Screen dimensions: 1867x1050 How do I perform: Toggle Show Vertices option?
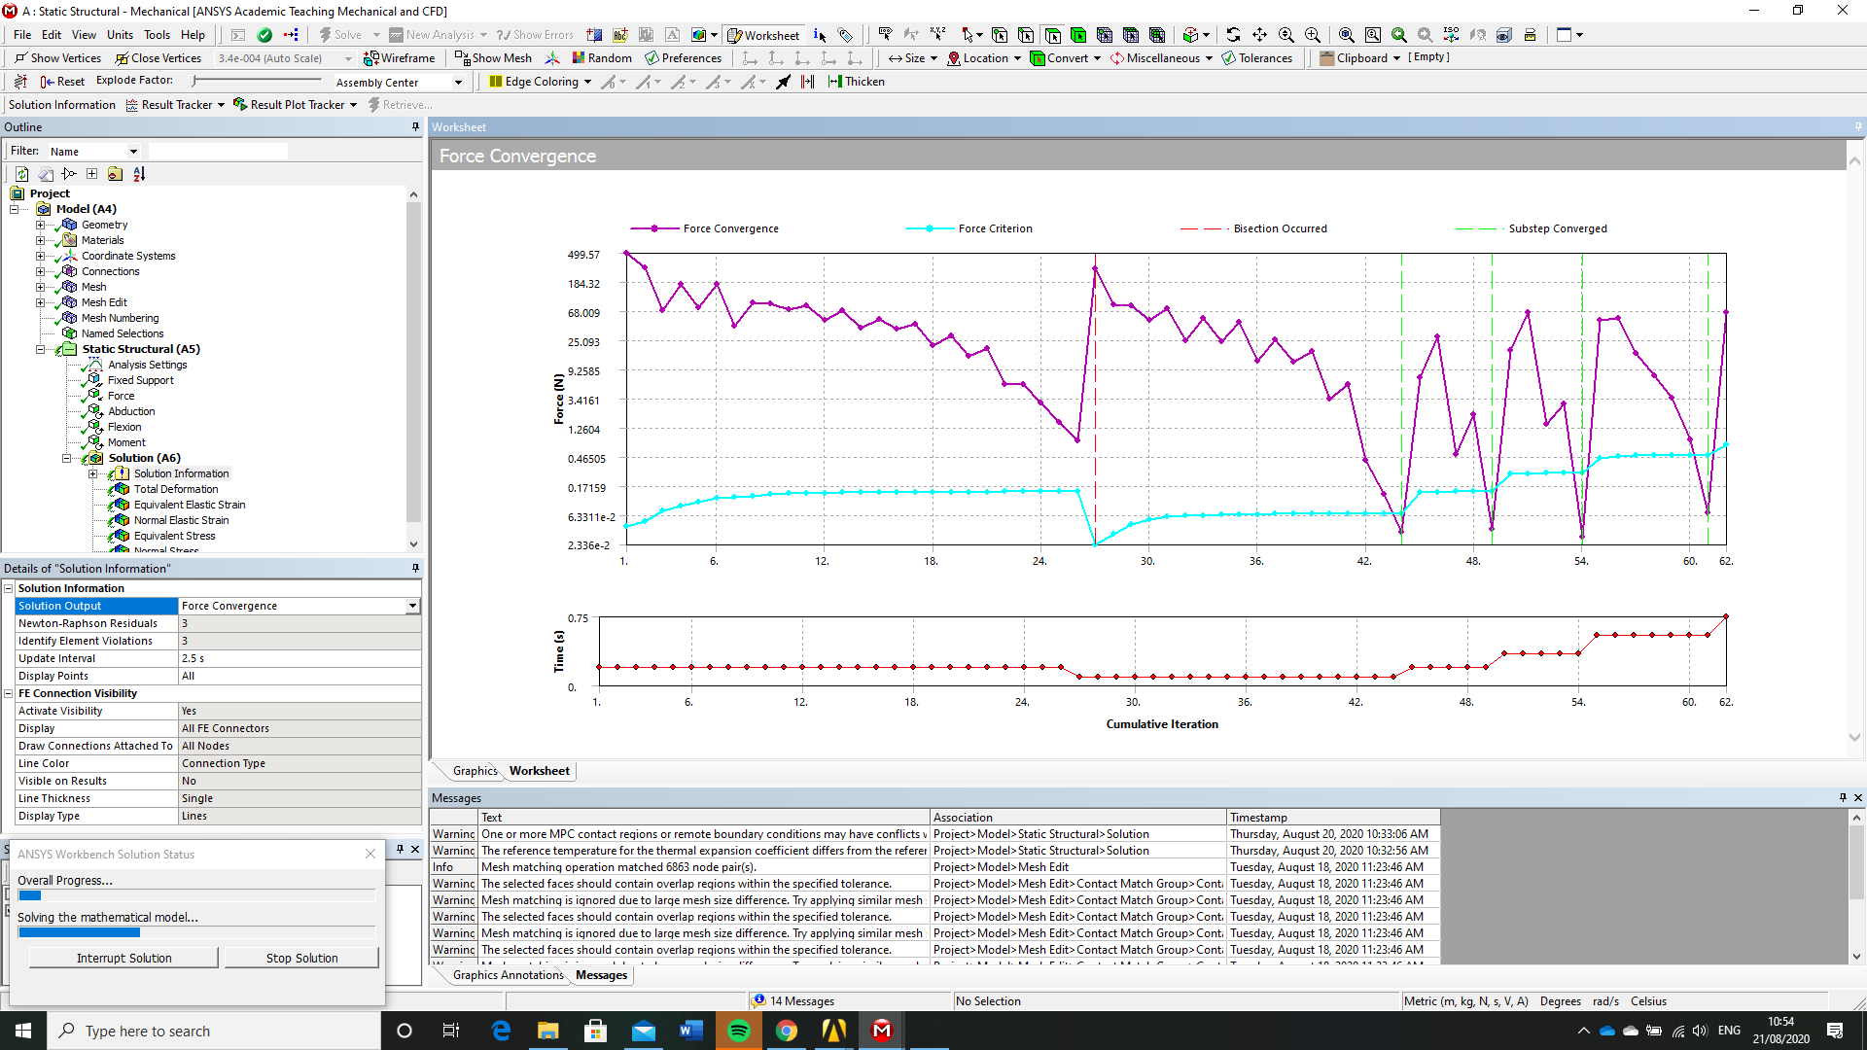pos(57,58)
